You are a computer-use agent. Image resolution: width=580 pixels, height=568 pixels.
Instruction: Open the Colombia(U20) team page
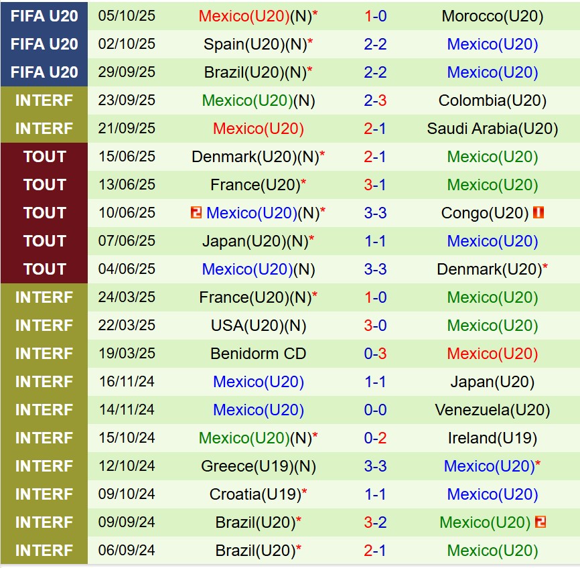pos(492,100)
